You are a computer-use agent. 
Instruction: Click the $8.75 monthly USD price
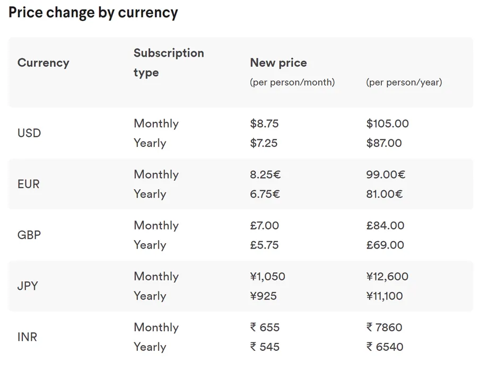264,123
